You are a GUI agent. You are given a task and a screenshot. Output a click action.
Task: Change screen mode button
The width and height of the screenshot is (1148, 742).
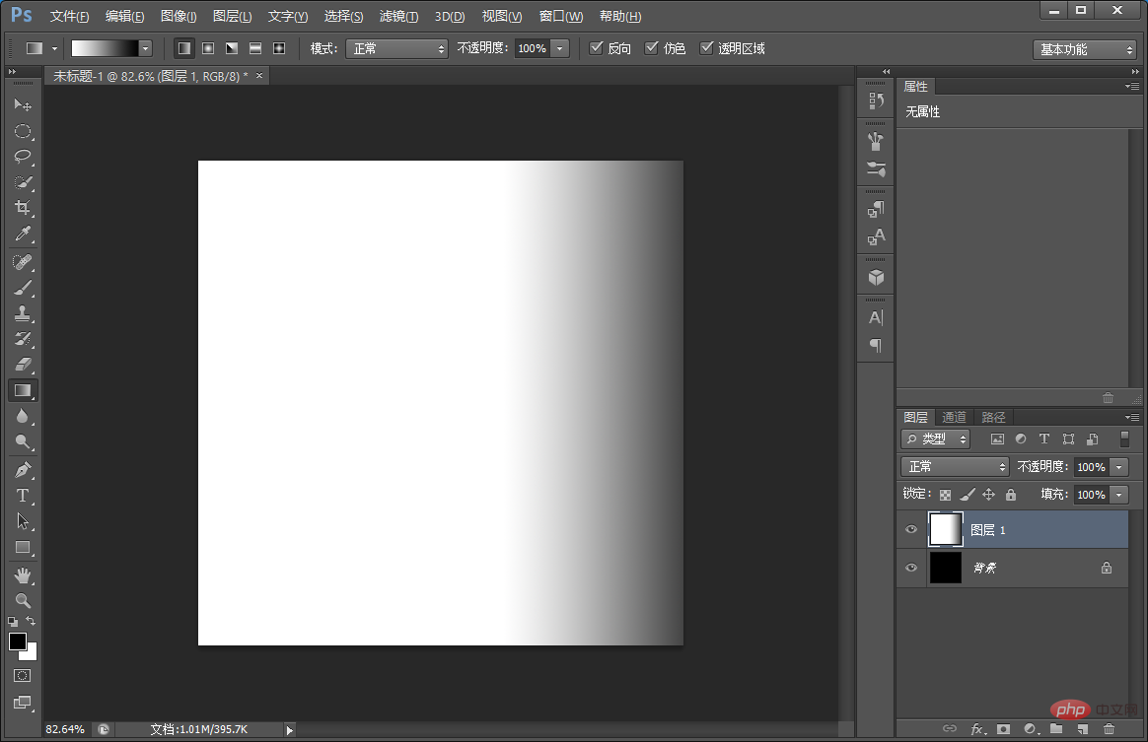click(x=23, y=703)
